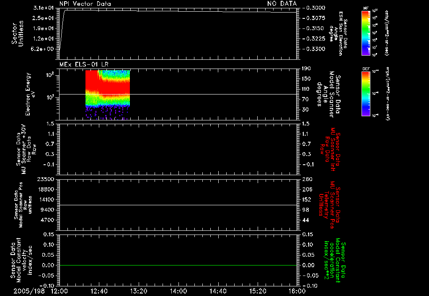Click the "206" telemetry position value
This screenshot has width=429, height=296.
point(307,189)
